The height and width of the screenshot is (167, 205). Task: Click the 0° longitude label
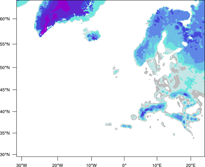point(124,165)
